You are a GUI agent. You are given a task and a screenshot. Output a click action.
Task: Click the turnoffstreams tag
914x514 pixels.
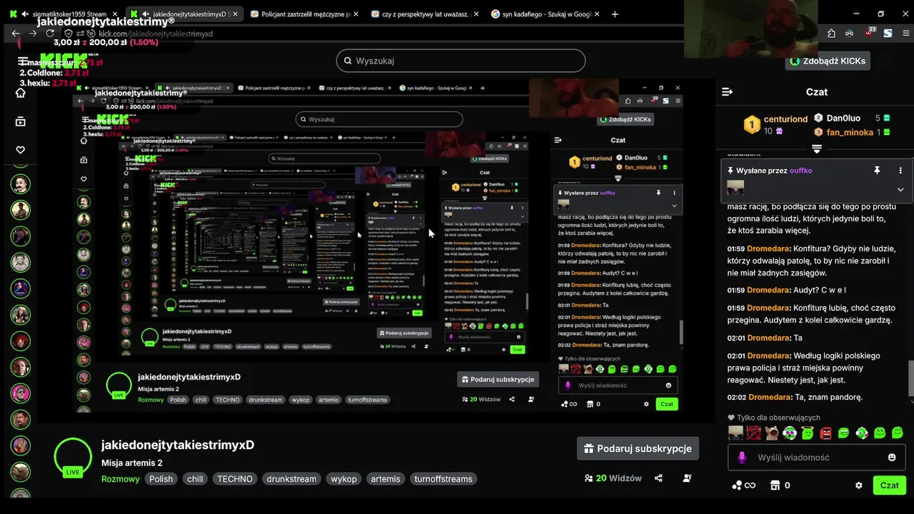443,479
